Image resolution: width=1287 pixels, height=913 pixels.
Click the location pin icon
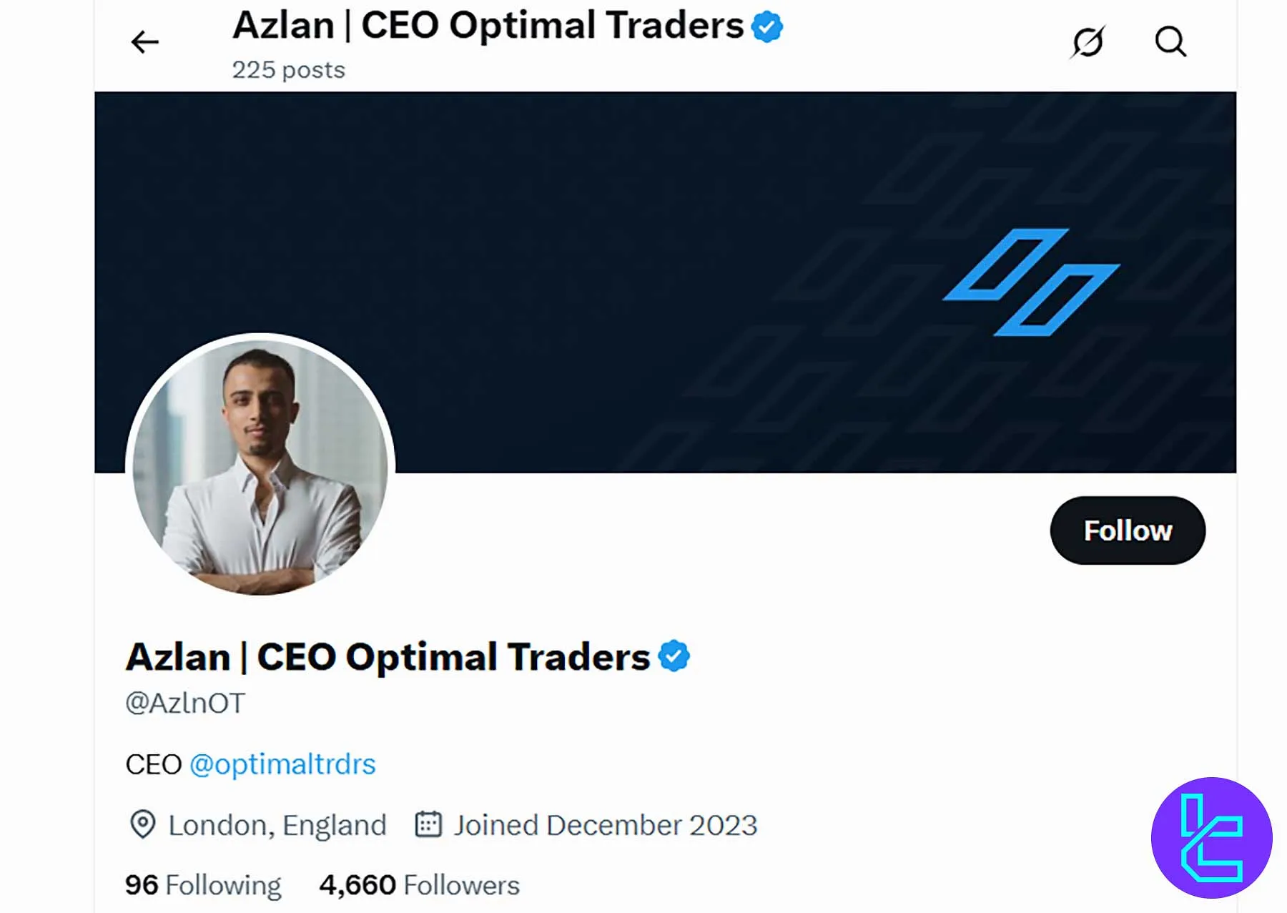(143, 825)
